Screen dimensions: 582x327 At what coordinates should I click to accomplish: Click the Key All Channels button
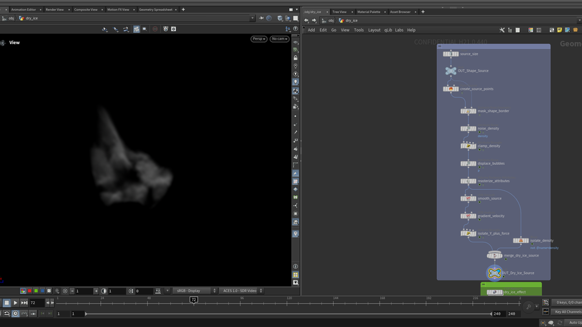566,311
